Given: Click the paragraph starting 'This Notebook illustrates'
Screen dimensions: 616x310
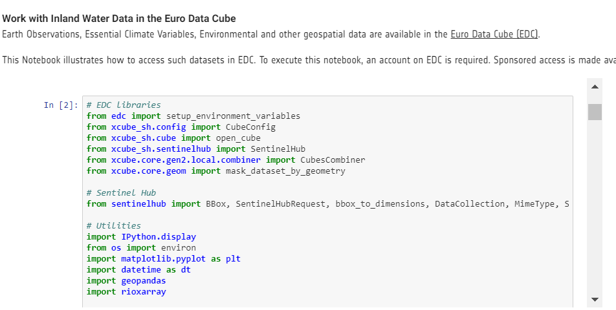Looking at the screenshot, I should coord(309,60).
